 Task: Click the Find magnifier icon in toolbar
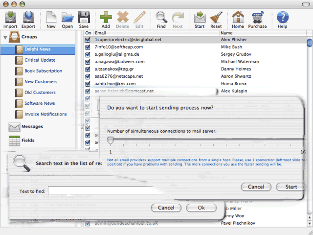point(161,19)
